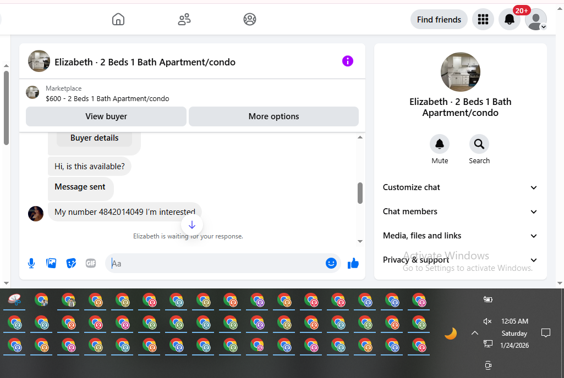Click the Buyer details button
The height and width of the screenshot is (378, 564).
pyautogui.click(x=94, y=138)
